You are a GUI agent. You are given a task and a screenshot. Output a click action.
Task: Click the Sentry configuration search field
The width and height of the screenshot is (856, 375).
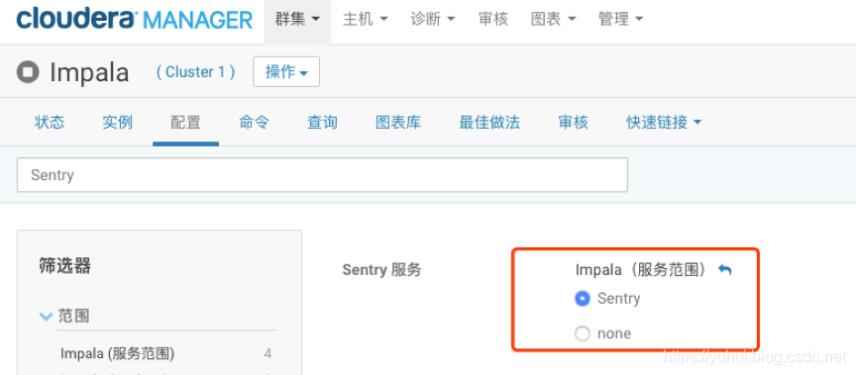322,175
